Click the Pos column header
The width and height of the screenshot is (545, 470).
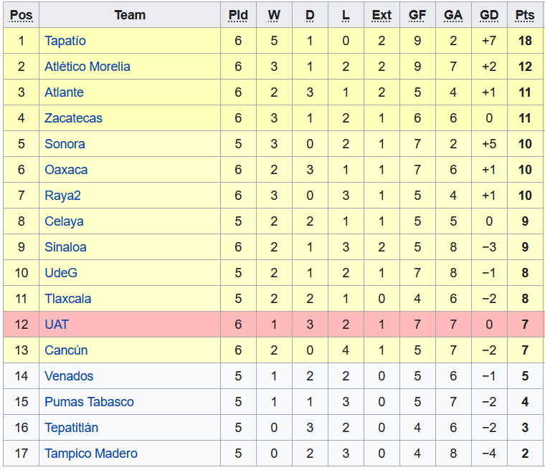22,15
